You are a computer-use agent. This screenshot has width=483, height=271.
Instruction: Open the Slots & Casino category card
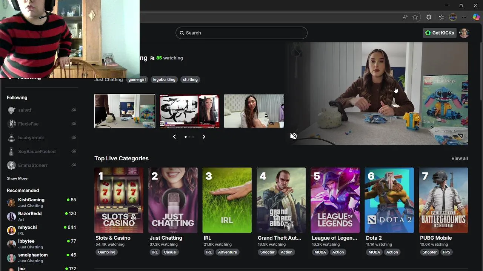point(119,200)
